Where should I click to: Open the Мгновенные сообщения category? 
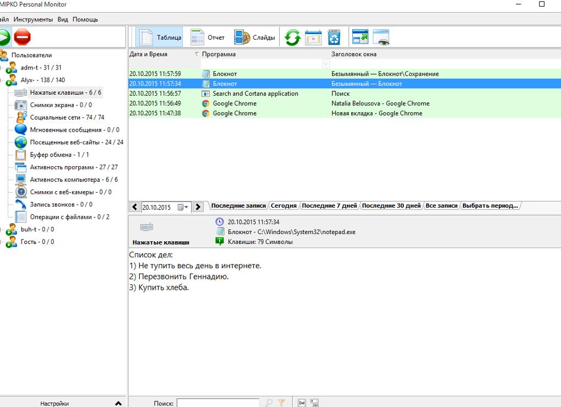pos(75,130)
